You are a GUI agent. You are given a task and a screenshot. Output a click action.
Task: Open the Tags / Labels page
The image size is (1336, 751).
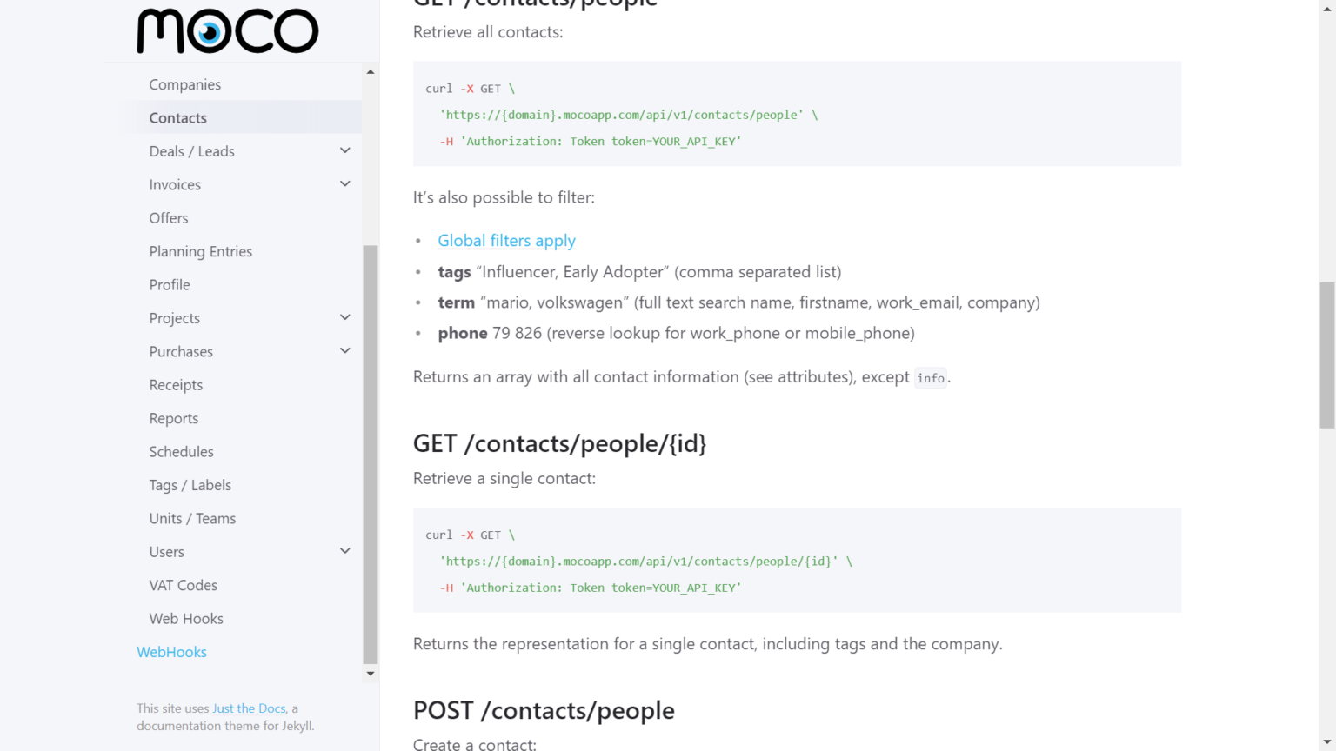[x=190, y=485]
